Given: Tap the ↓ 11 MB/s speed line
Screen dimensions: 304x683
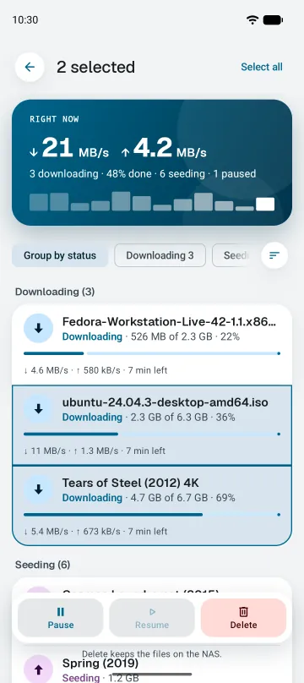Looking at the screenshot, I should pyautogui.click(x=95, y=451).
